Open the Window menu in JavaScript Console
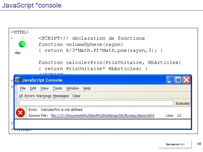 (72, 88)
